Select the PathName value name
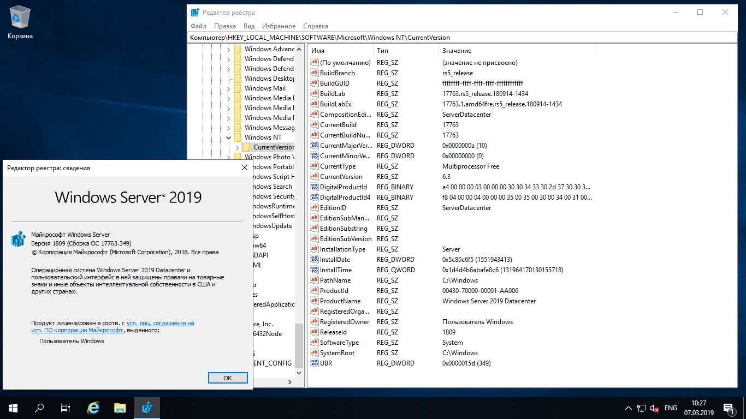This screenshot has width=746, height=419. click(x=335, y=280)
